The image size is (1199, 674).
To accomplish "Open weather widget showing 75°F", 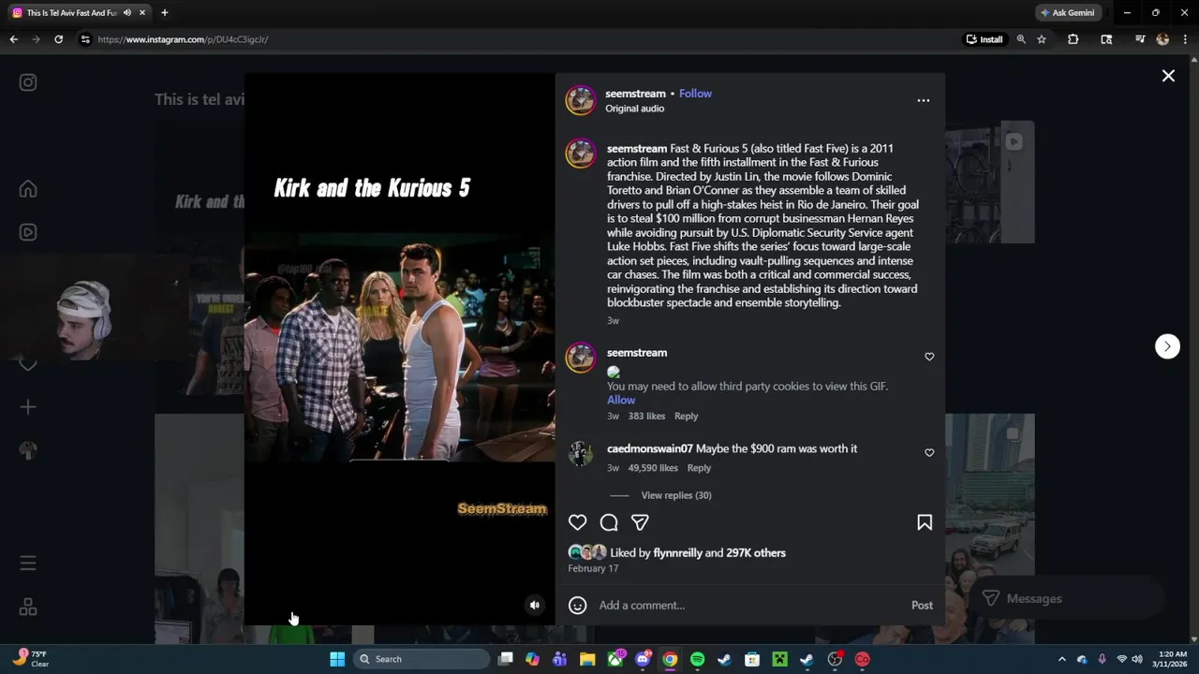I will 31,659.
